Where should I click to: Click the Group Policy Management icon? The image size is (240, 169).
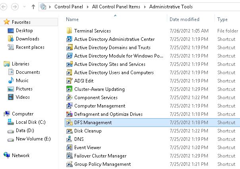tap(70, 164)
